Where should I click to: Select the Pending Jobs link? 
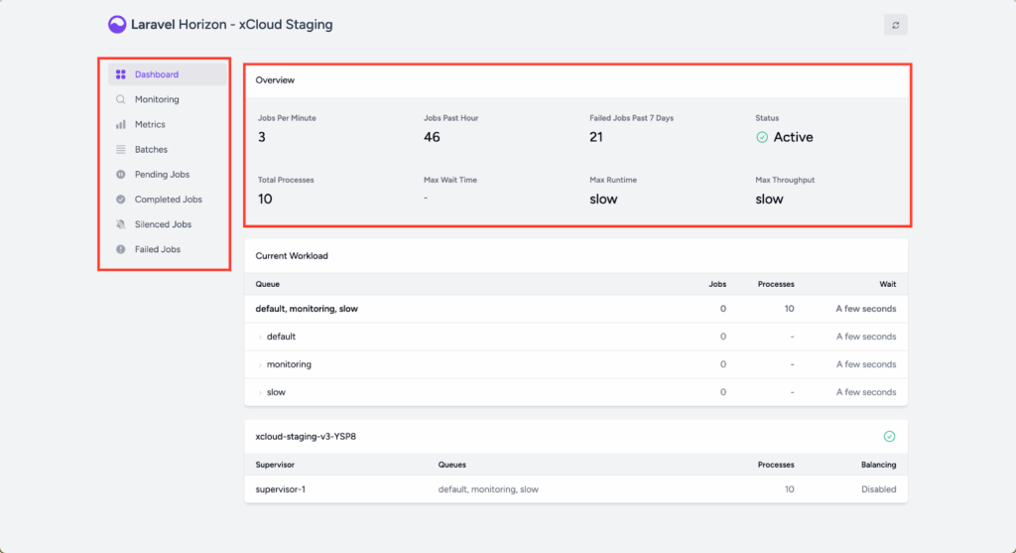[162, 175]
